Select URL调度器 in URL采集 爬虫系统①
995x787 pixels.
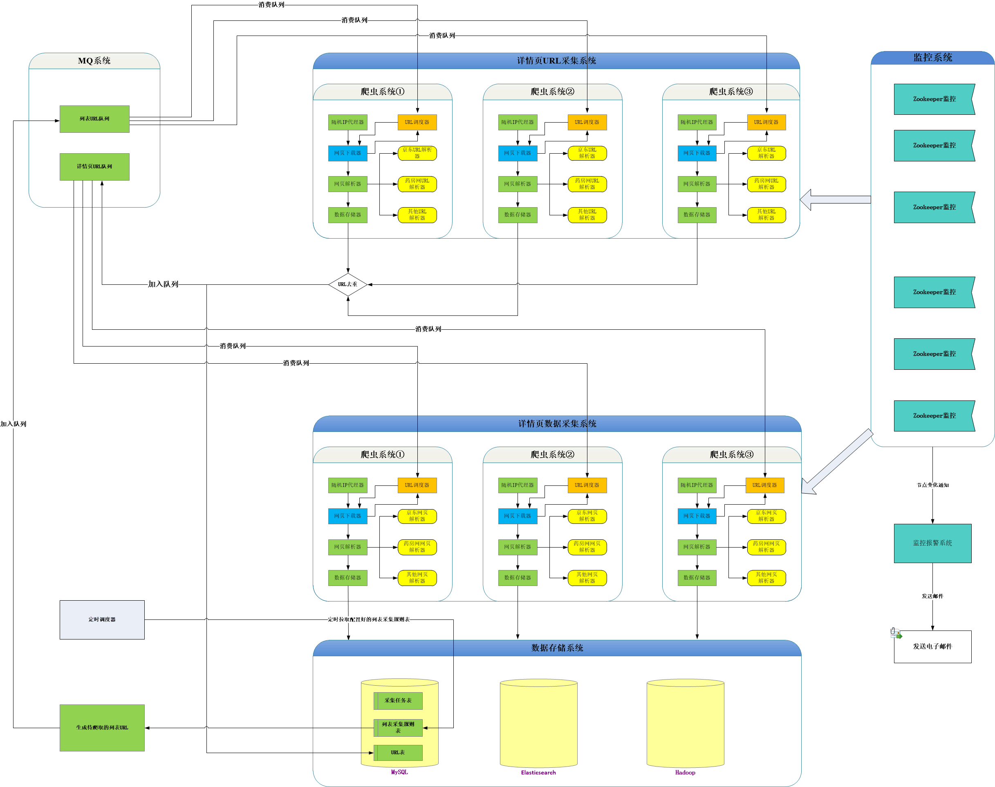[417, 122]
